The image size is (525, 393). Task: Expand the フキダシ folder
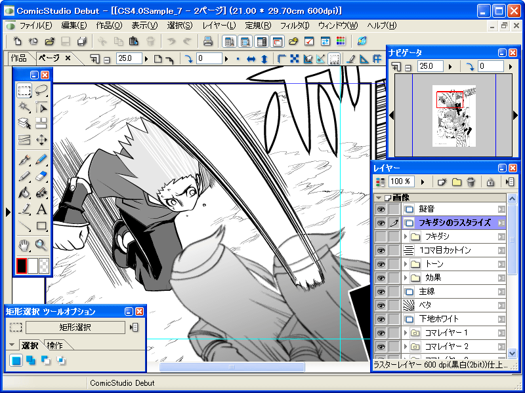pyautogui.click(x=406, y=236)
